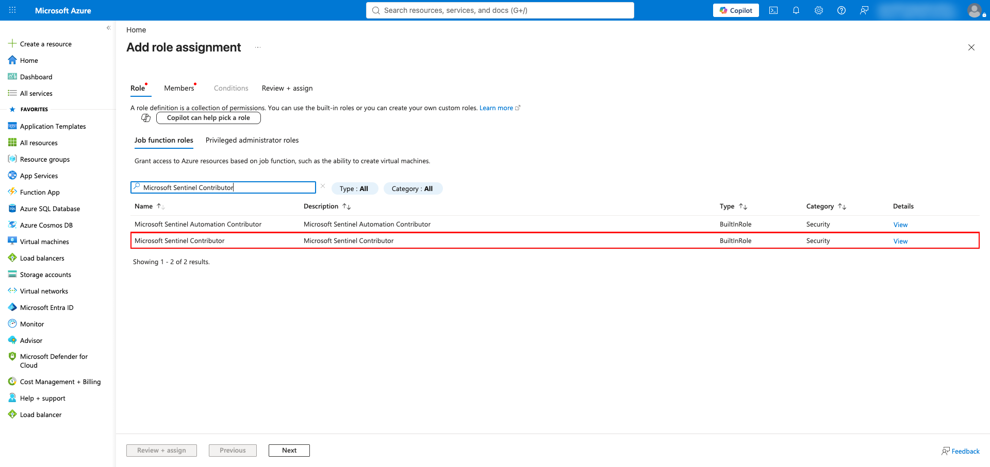Click the role search input field
Image resolution: width=990 pixels, height=467 pixels.
(223, 187)
